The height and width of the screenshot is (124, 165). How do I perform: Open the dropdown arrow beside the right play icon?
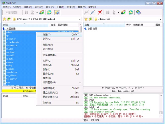(x=118, y=13)
